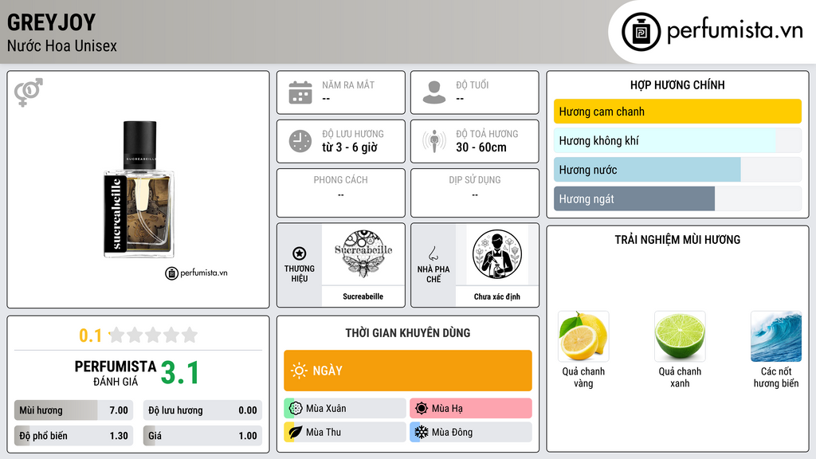The height and width of the screenshot is (459, 816).
Task: Click the NĂM RA MẮT label
Action: (348, 84)
